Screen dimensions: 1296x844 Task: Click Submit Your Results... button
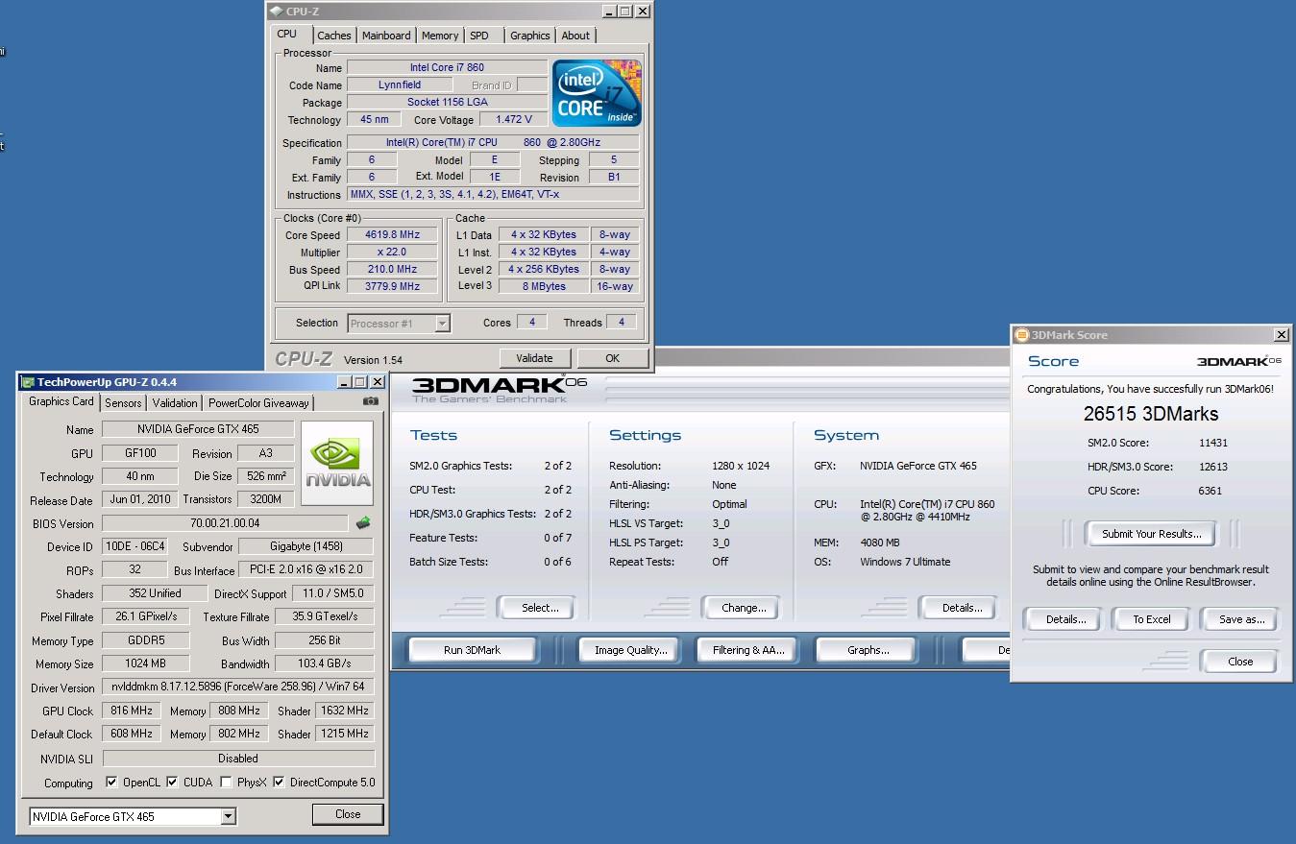click(1151, 534)
